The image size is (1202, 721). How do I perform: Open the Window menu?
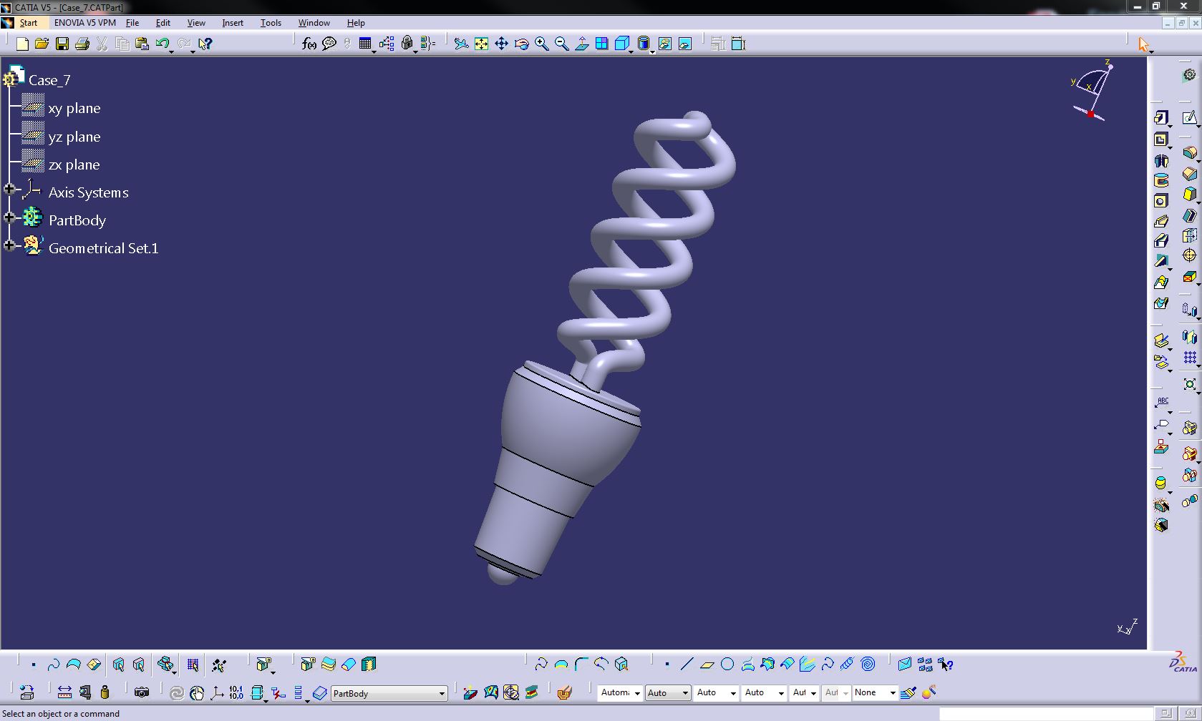click(x=314, y=23)
